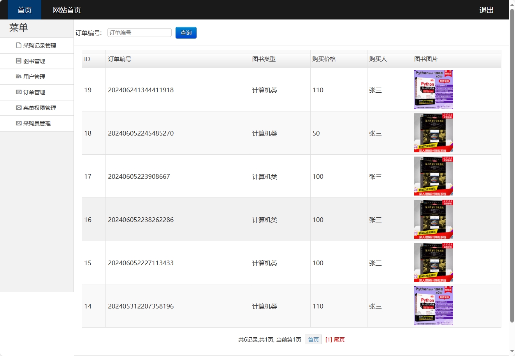The height and width of the screenshot is (356, 515).
Task: Click the envelope icon beside 菜单权限管理
Action: pyautogui.click(x=19, y=108)
